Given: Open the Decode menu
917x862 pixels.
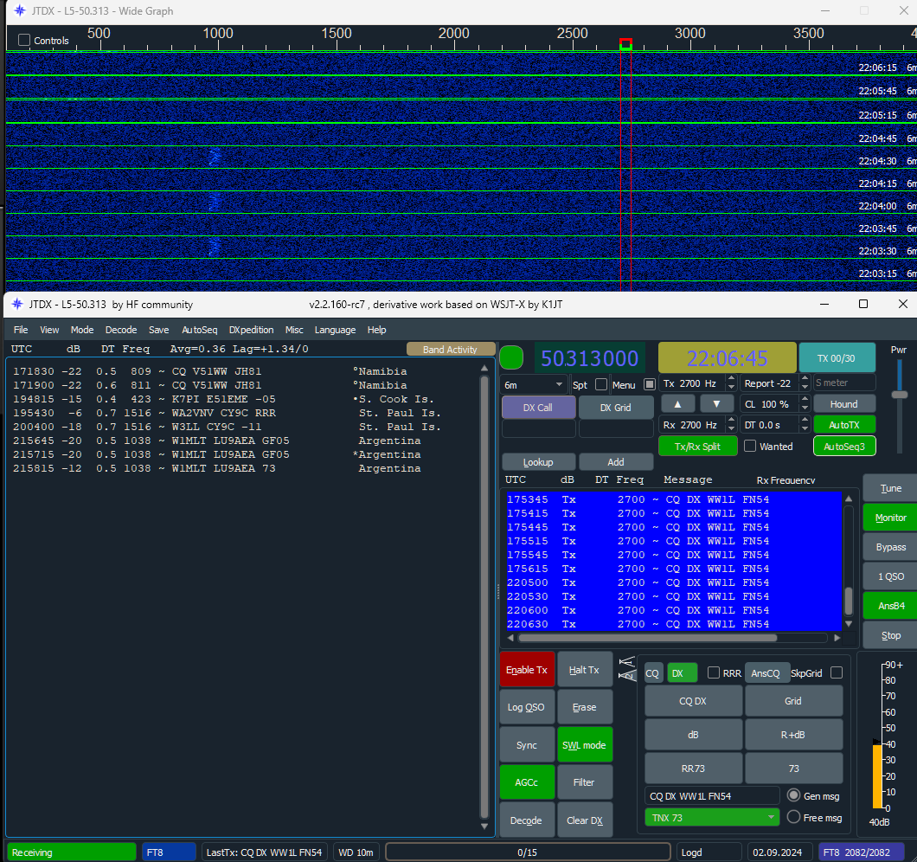Looking at the screenshot, I should coord(121,330).
